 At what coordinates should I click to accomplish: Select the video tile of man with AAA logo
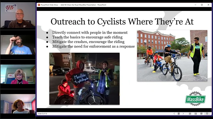pos(18,15)
